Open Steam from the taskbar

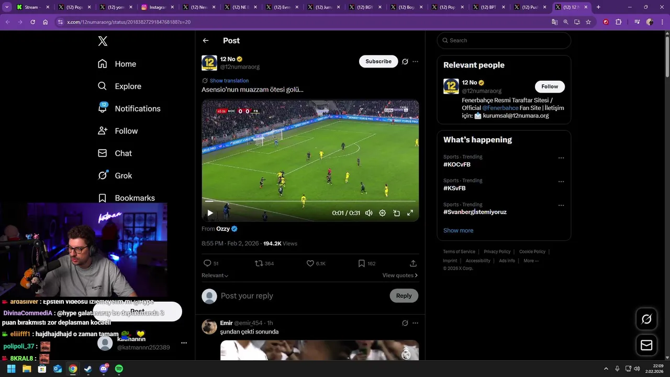88,369
